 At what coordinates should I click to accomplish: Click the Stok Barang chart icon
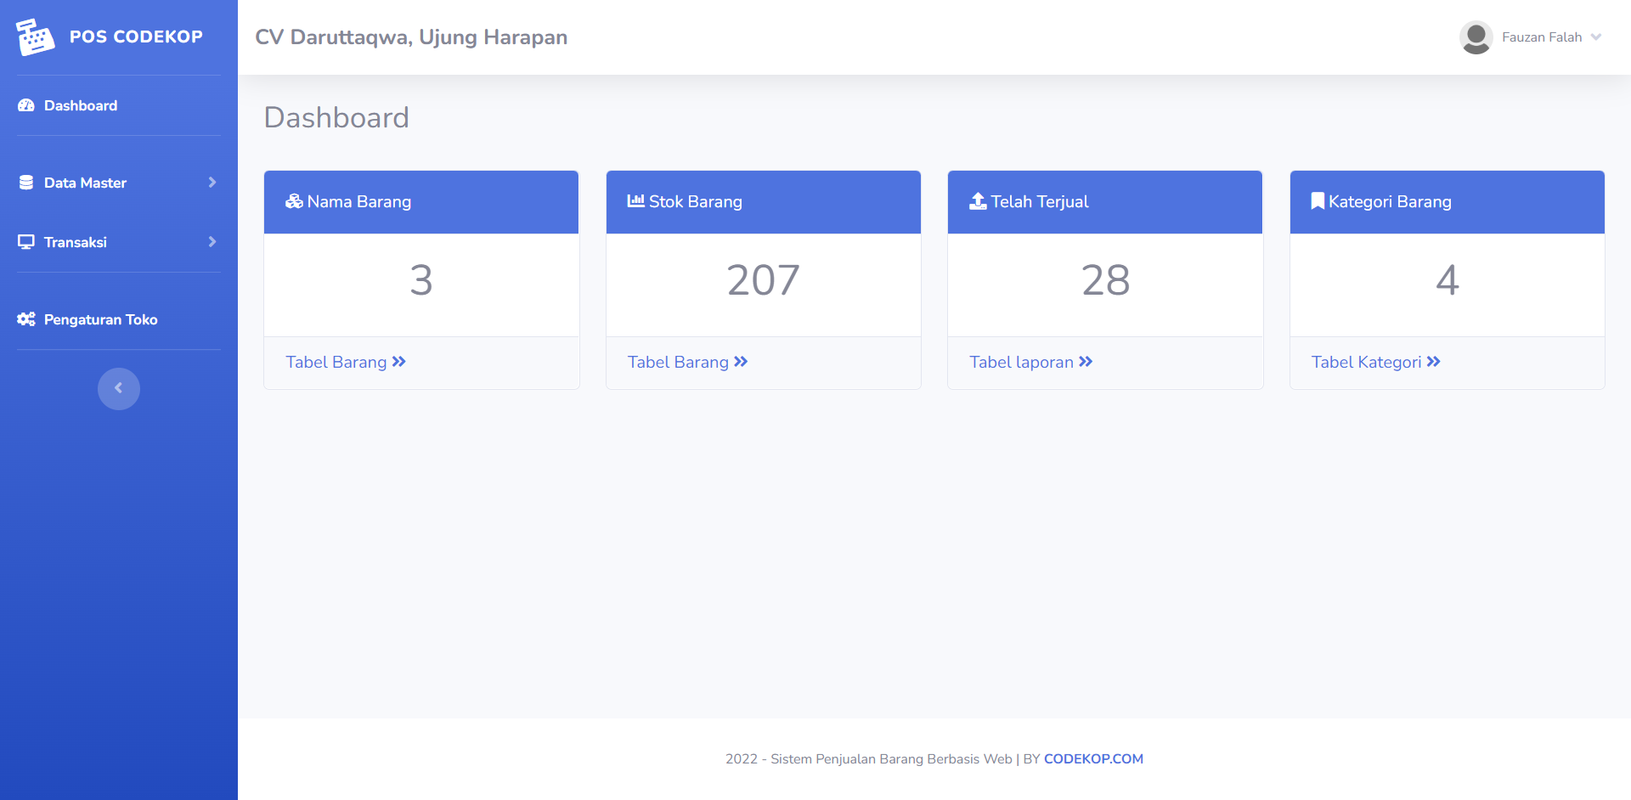point(635,201)
